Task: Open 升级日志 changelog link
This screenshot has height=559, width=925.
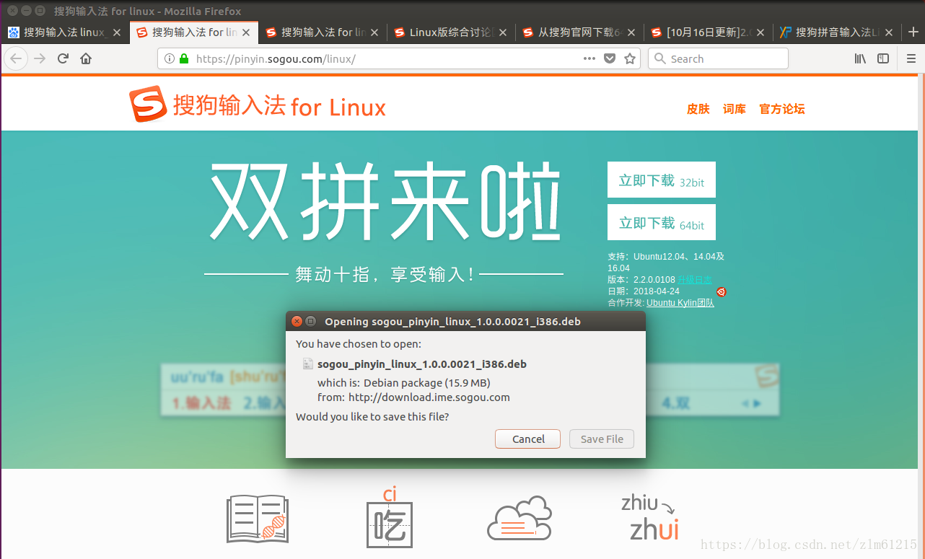Action: 695,279
